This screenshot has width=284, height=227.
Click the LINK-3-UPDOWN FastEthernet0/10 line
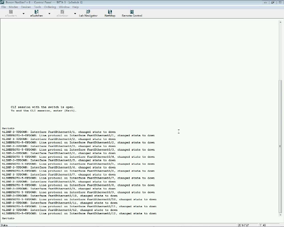[x=60, y=196]
